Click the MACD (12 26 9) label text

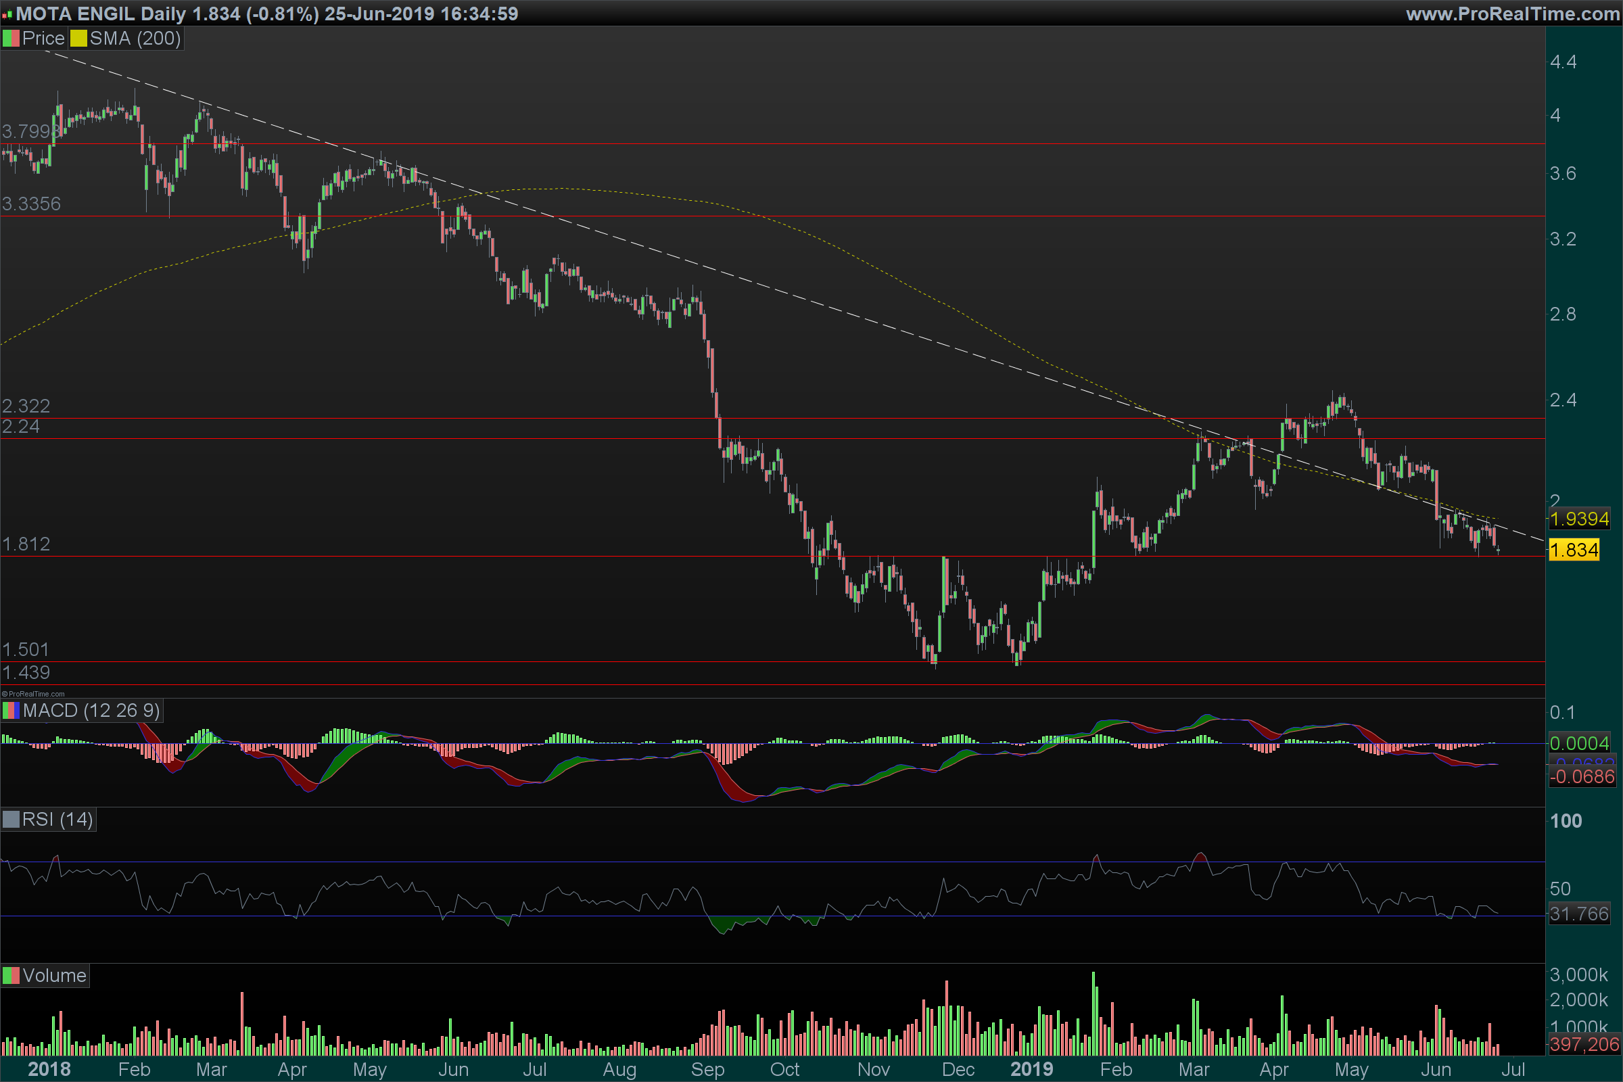point(91,711)
